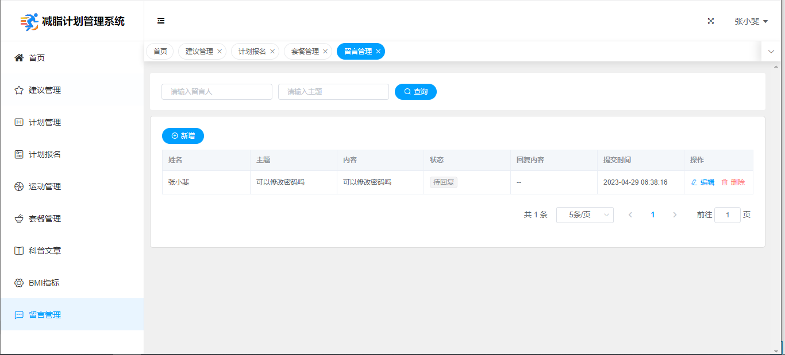Screen dimensions: 785x355
Task: Toggle fullscreen with the expand icon
Action: click(711, 21)
